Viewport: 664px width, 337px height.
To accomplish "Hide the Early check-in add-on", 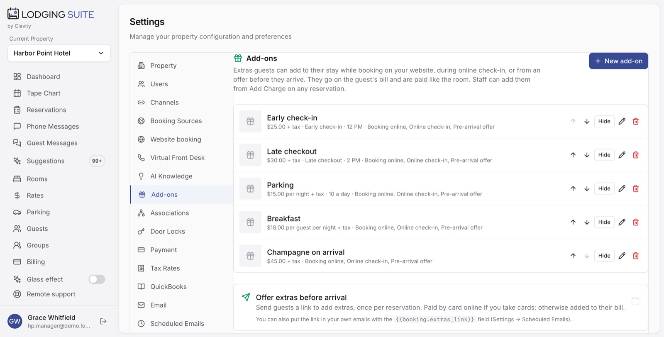I will tap(604, 122).
